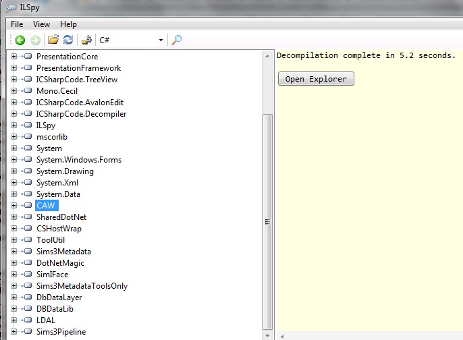This screenshot has width=463, height=340.
Task: Expand the ICSharpCode.TreeView node
Action: click(13, 79)
